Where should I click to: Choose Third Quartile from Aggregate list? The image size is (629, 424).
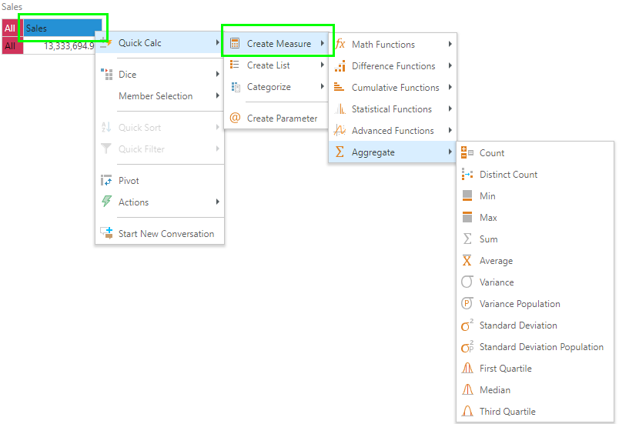click(x=507, y=412)
